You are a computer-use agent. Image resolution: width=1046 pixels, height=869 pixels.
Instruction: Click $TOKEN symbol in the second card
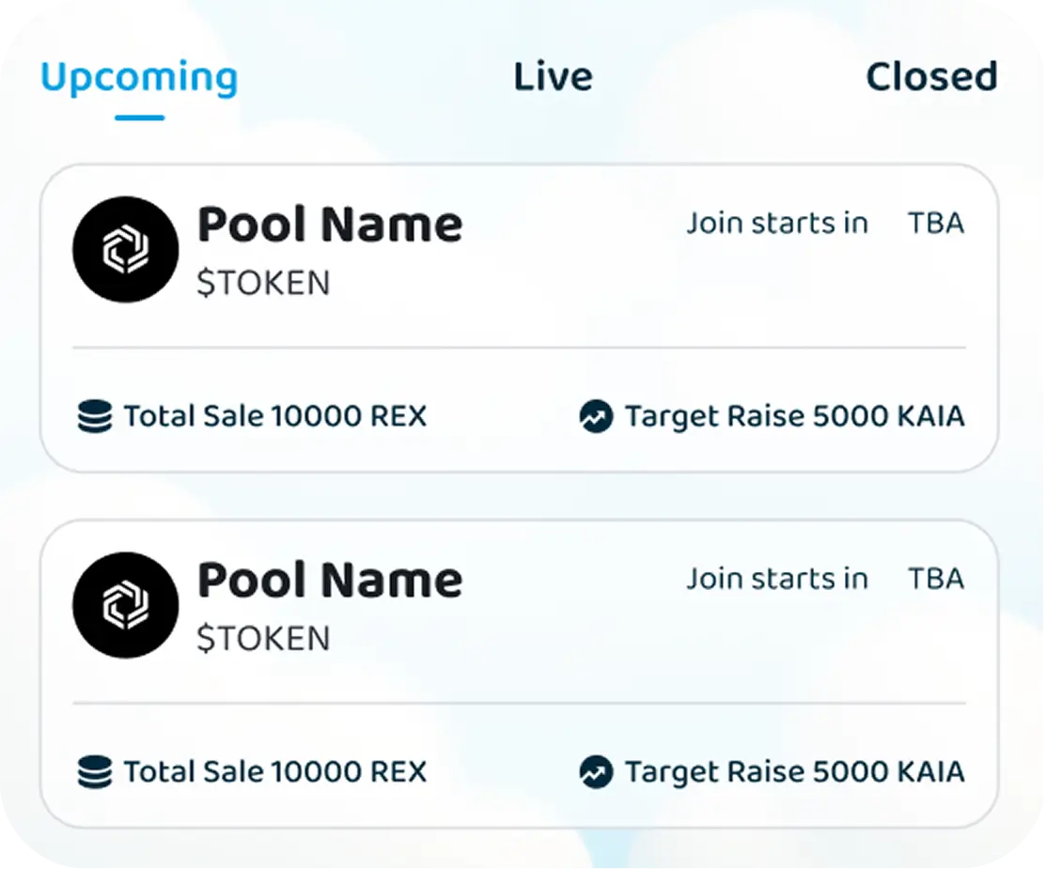pyautogui.click(x=263, y=638)
